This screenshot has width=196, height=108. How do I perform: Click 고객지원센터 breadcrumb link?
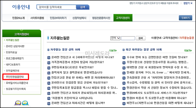click(170, 38)
